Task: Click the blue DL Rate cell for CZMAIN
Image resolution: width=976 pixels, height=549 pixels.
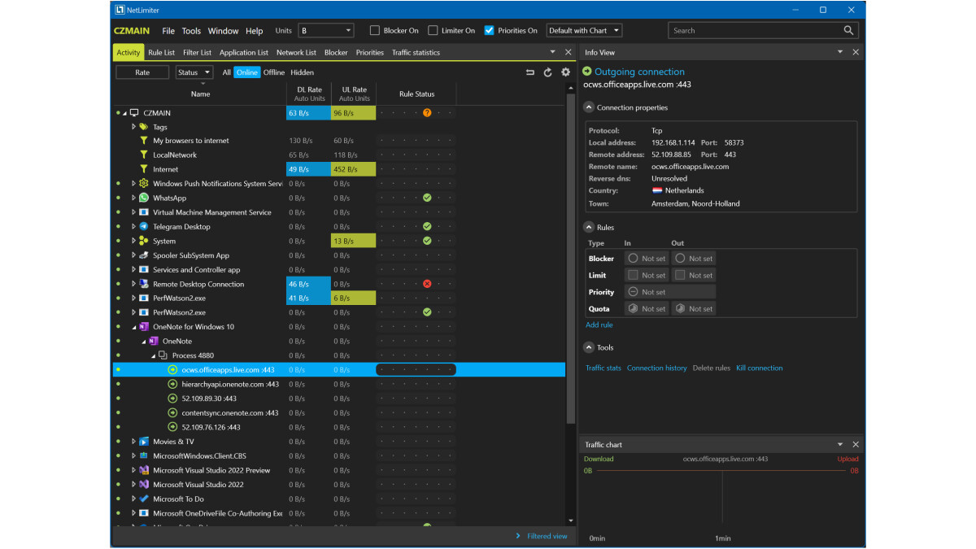Action: click(309, 112)
